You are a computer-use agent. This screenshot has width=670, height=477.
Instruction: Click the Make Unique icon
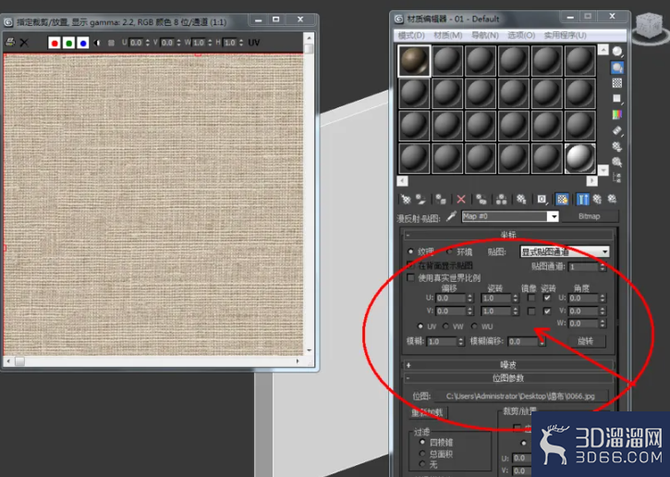(501, 199)
